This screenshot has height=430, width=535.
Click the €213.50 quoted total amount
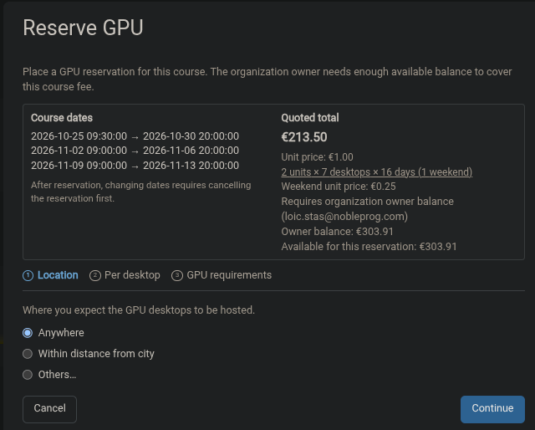click(x=304, y=137)
